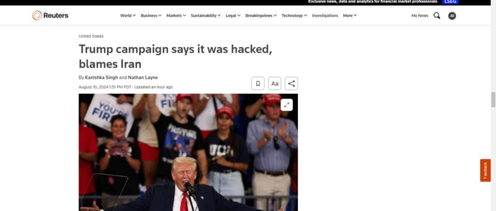Screen dimensions: 496x211
Task: Click the Reuters logo
Action: point(50,15)
